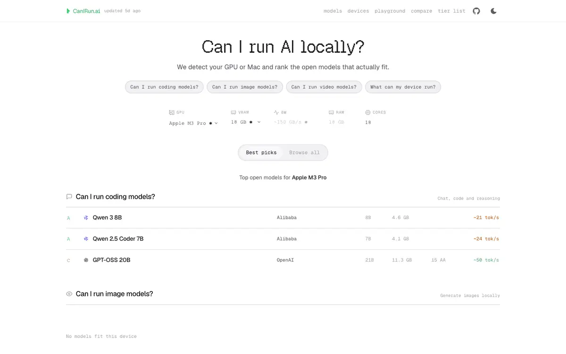Click the 'Can I run coding models?' section heading

116,197
